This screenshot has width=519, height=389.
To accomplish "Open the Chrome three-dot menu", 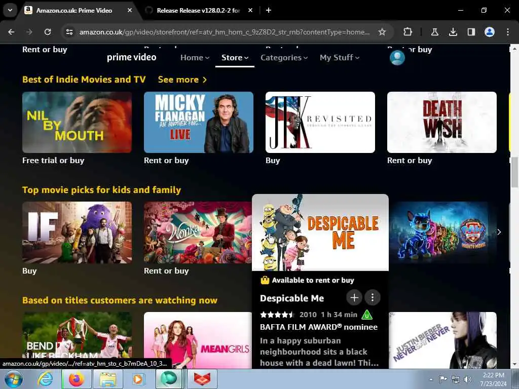I will point(508,32).
